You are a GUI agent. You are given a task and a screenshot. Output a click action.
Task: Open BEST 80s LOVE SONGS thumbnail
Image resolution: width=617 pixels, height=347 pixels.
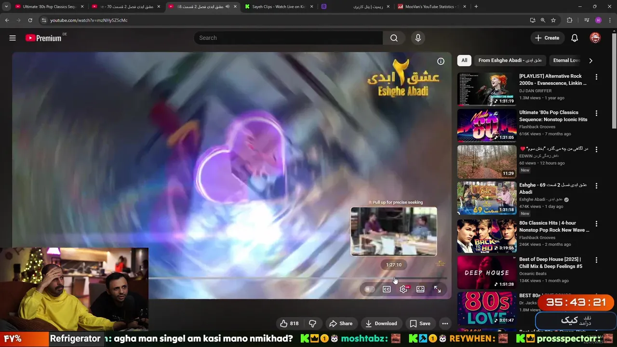pyautogui.click(x=487, y=308)
